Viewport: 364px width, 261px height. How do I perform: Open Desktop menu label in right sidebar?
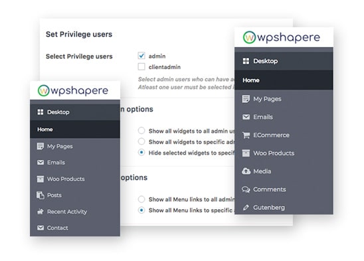pos(265,61)
